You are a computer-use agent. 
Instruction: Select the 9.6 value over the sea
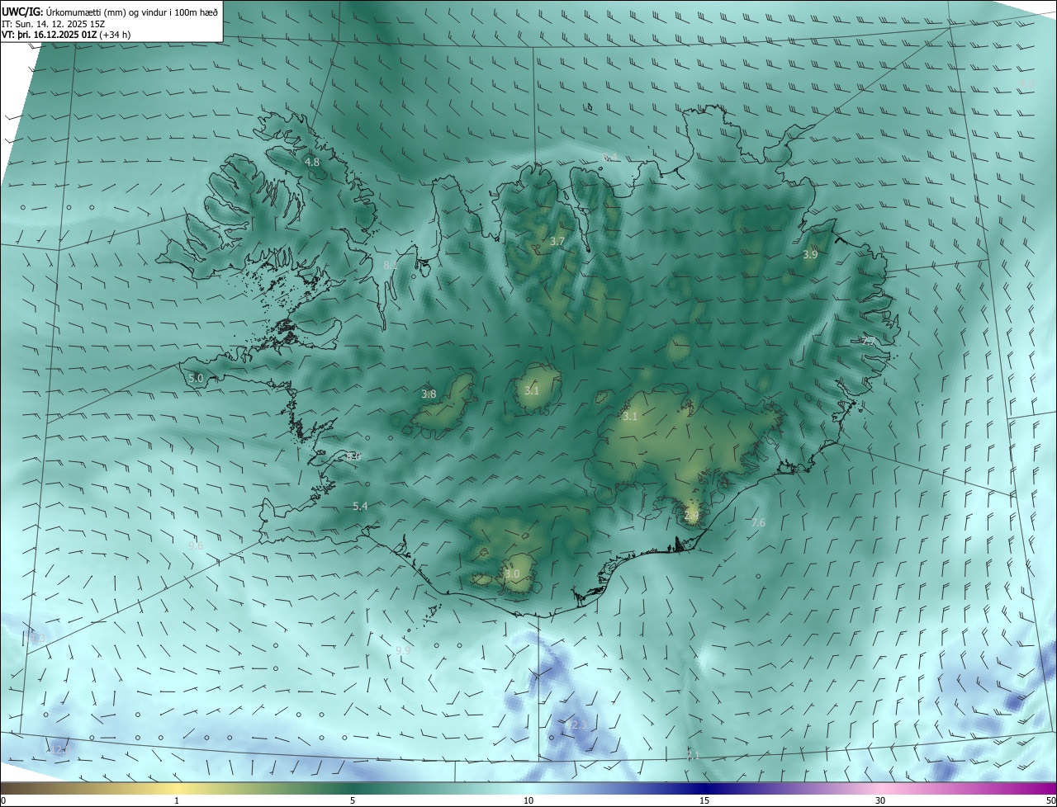coord(196,546)
